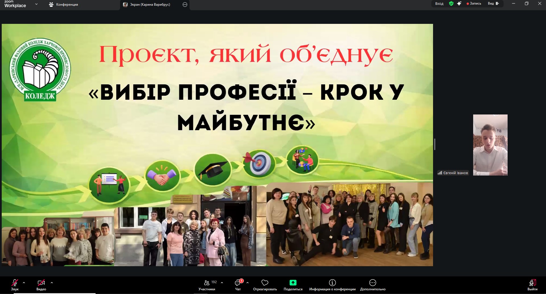This screenshot has height=294, width=546.
Task: Open options menu on the Экран tab
Action: (x=185, y=5)
